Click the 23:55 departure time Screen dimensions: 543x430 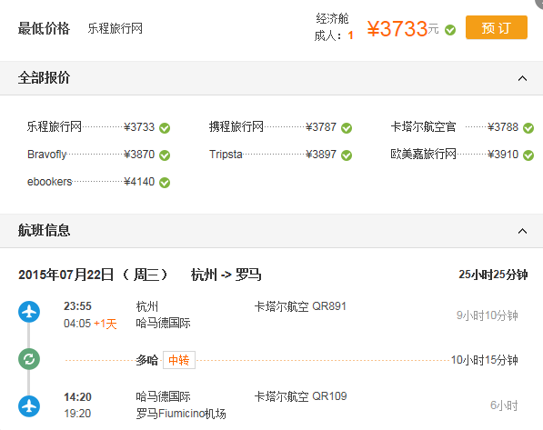77,306
